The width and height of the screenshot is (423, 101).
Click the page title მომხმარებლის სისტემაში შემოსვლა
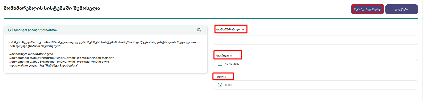point(52,8)
